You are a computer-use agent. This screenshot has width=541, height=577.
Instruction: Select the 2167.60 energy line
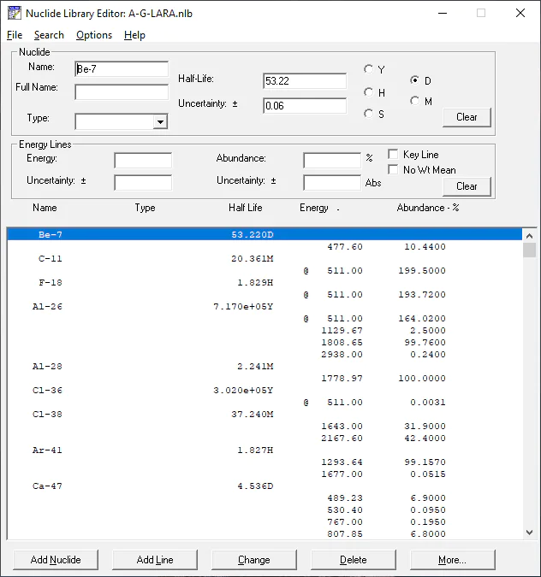point(265,438)
